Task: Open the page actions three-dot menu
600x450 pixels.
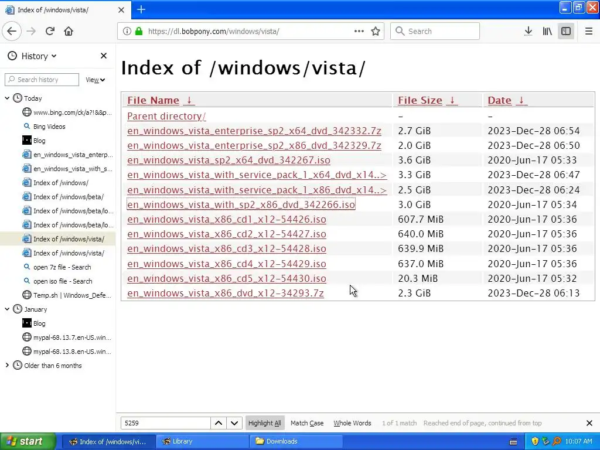Action: (359, 31)
